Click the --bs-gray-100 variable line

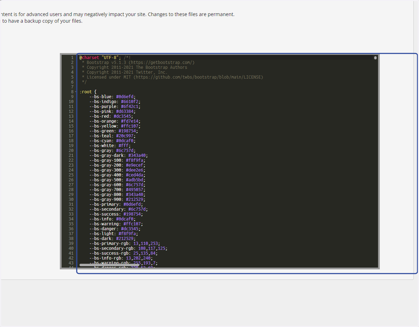(117, 160)
